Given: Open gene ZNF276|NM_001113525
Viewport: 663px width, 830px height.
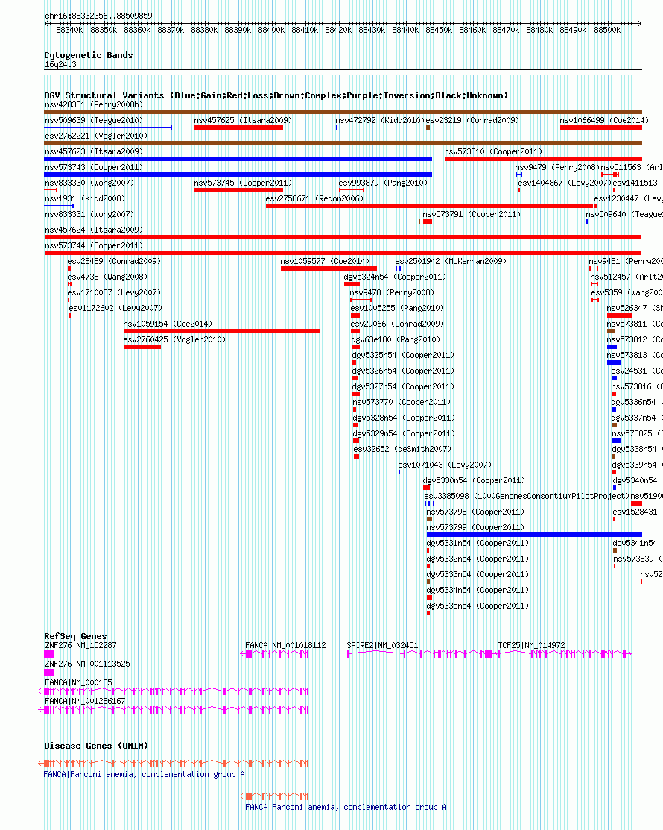Looking at the screenshot, I should pos(87,664).
